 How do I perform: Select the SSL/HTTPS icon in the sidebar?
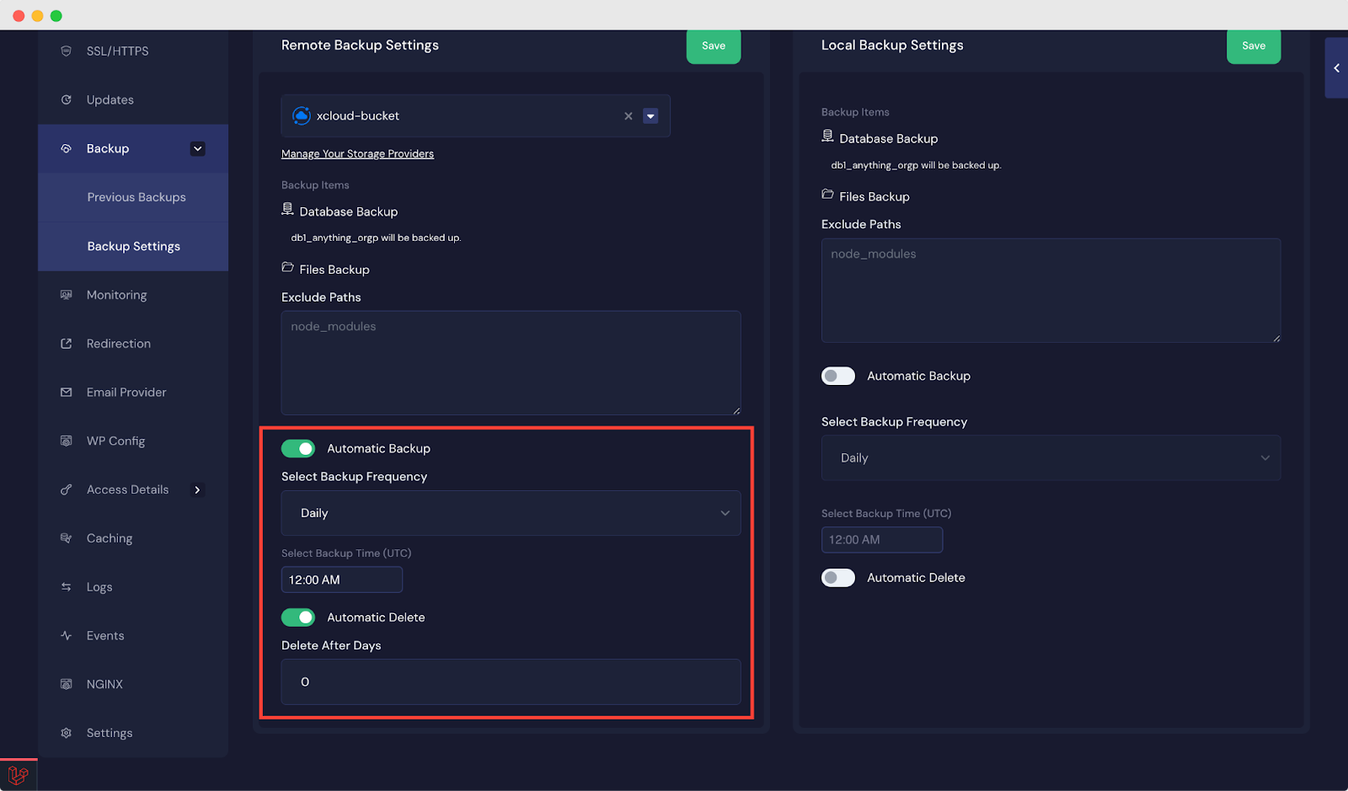coord(66,51)
